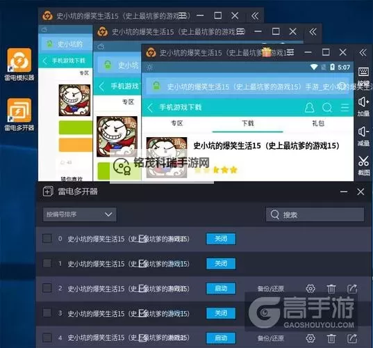Check the checkbox for instance 0

[47, 238]
